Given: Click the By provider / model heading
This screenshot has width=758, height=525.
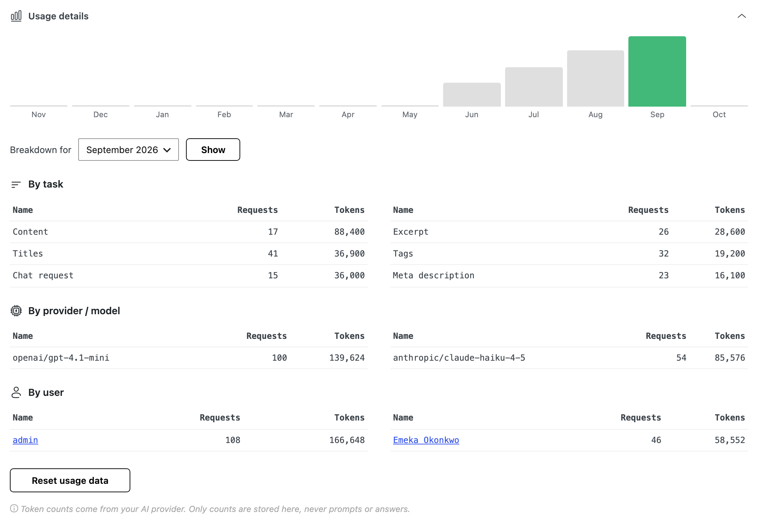Looking at the screenshot, I should (74, 311).
